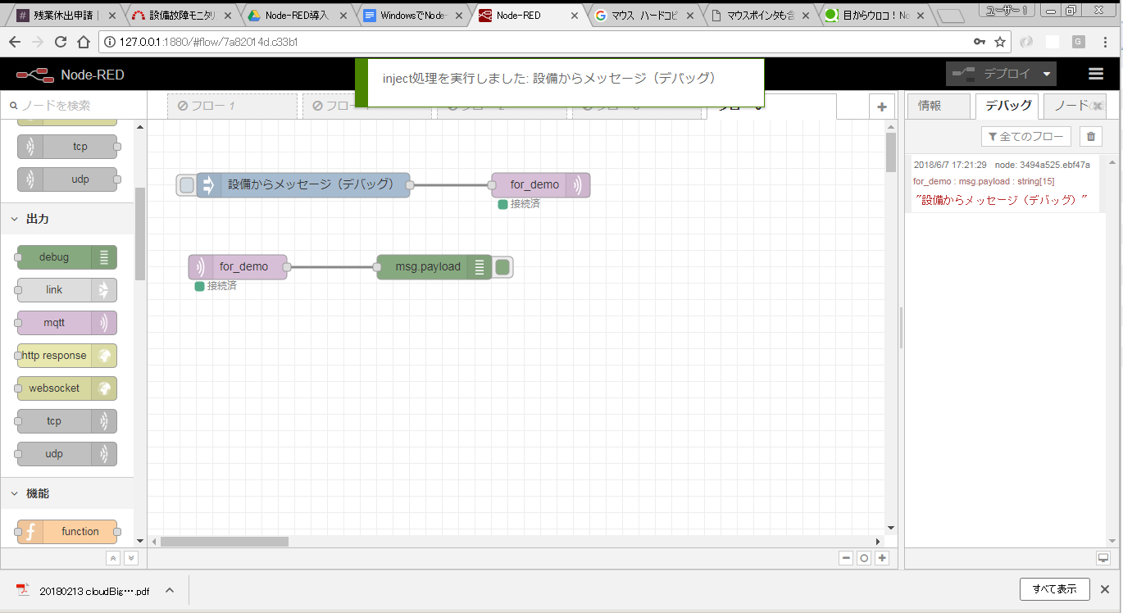This screenshot has height=613, width=1123.
Task: Open the debug sidebar in a new window
Action: point(1103,558)
